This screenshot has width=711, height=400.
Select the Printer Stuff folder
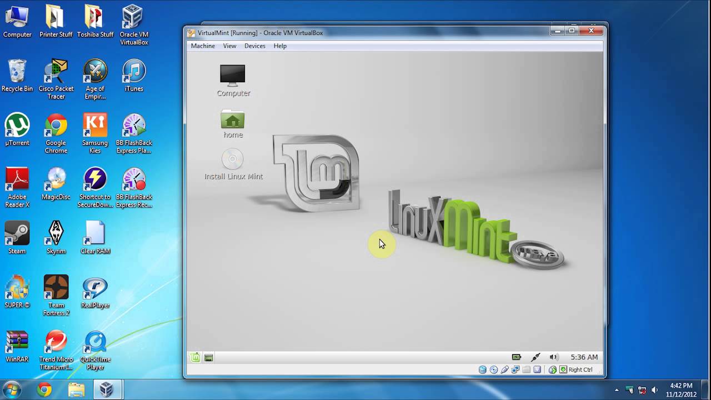pyautogui.click(x=56, y=22)
